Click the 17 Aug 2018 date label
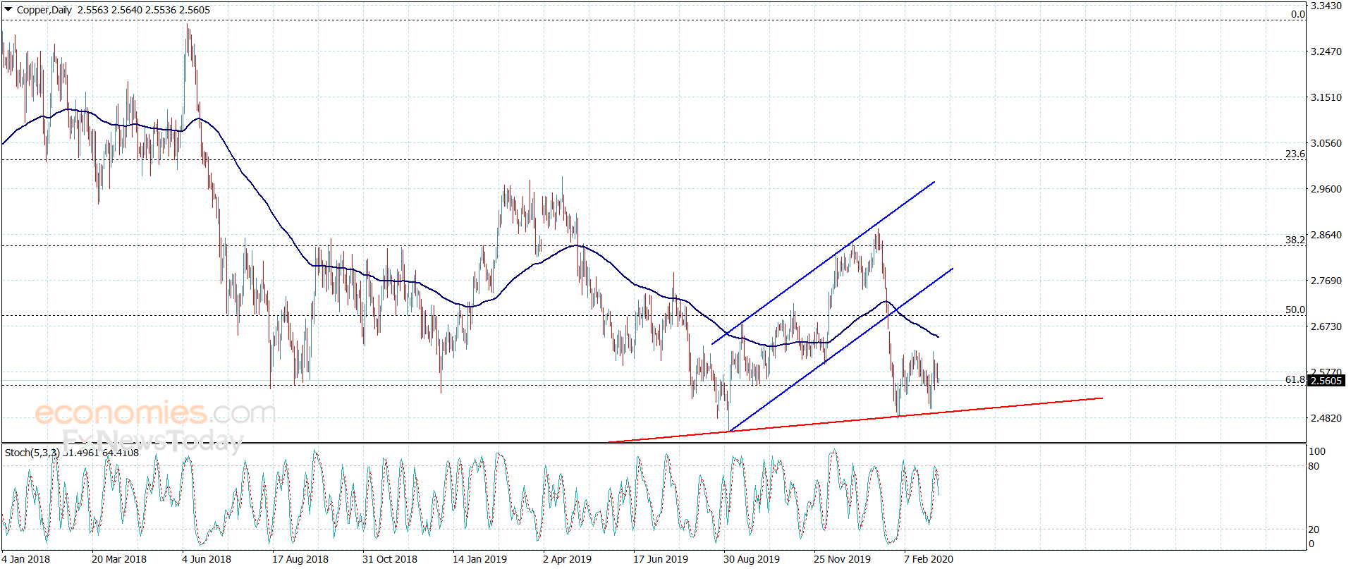The width and height of the screenshot is (1351, 569). [300, 559]
